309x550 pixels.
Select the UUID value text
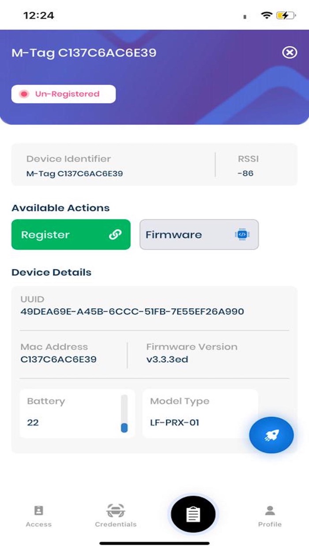[132, 312]
